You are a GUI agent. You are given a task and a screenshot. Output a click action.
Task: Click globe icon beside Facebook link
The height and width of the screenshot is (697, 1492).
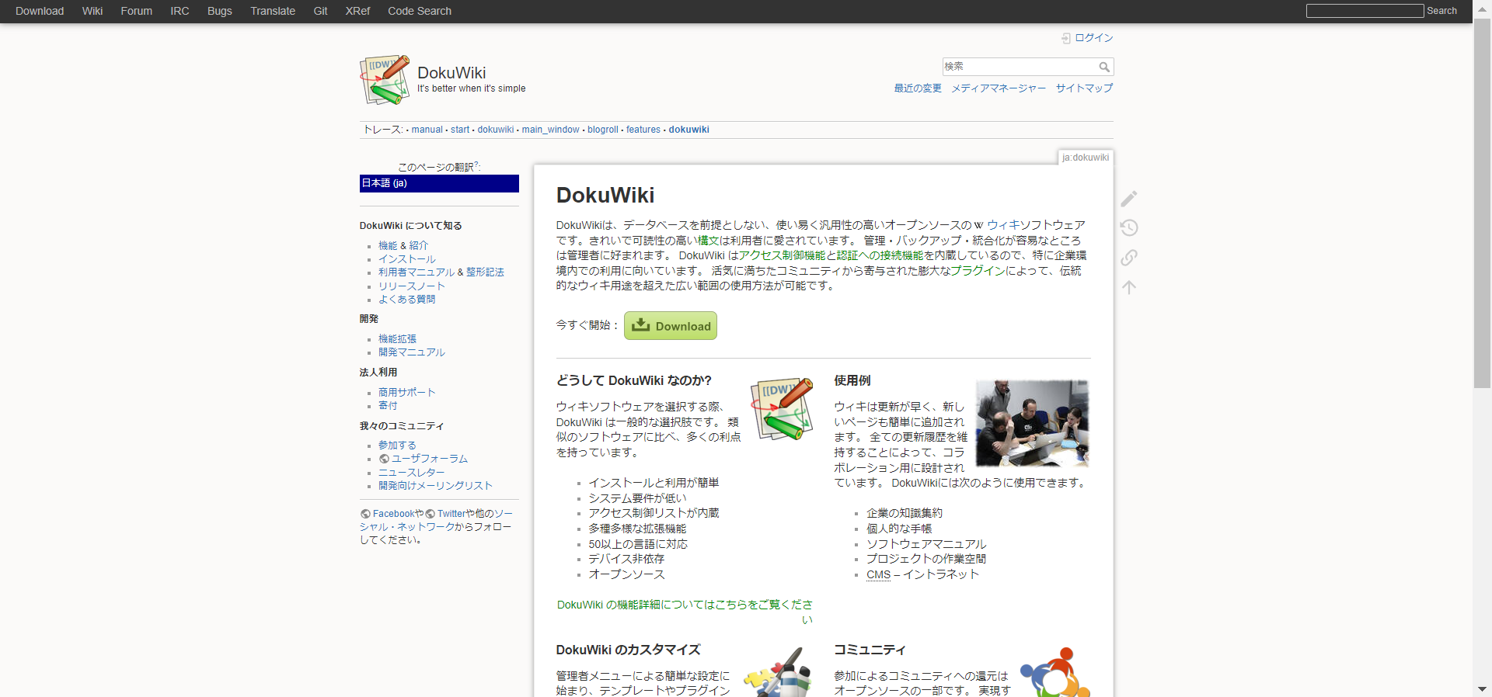[365, 514]
